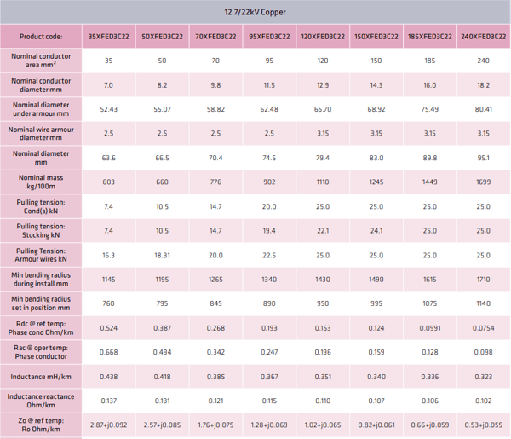Click the Rdc value 0.0754
The width and height of the screenshot is (511, 439).
tap(483, 328)
